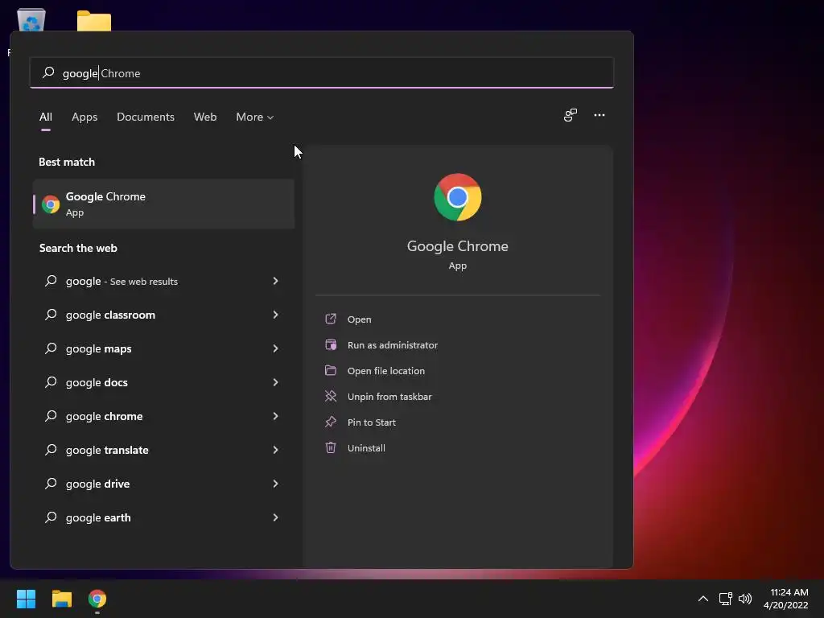Click magnifier icon beside google maps
The image size is (824, 618).
click(51, 348)
